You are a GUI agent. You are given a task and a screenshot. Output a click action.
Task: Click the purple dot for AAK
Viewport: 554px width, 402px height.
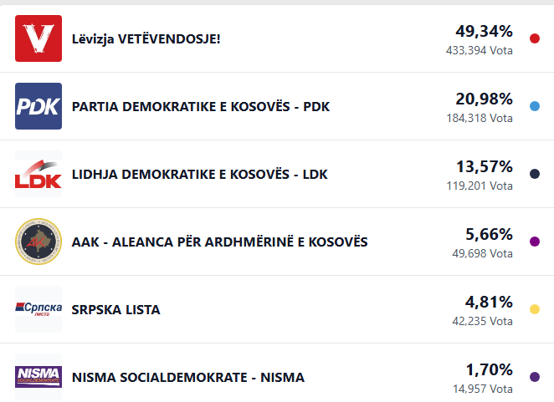[535, 242]
